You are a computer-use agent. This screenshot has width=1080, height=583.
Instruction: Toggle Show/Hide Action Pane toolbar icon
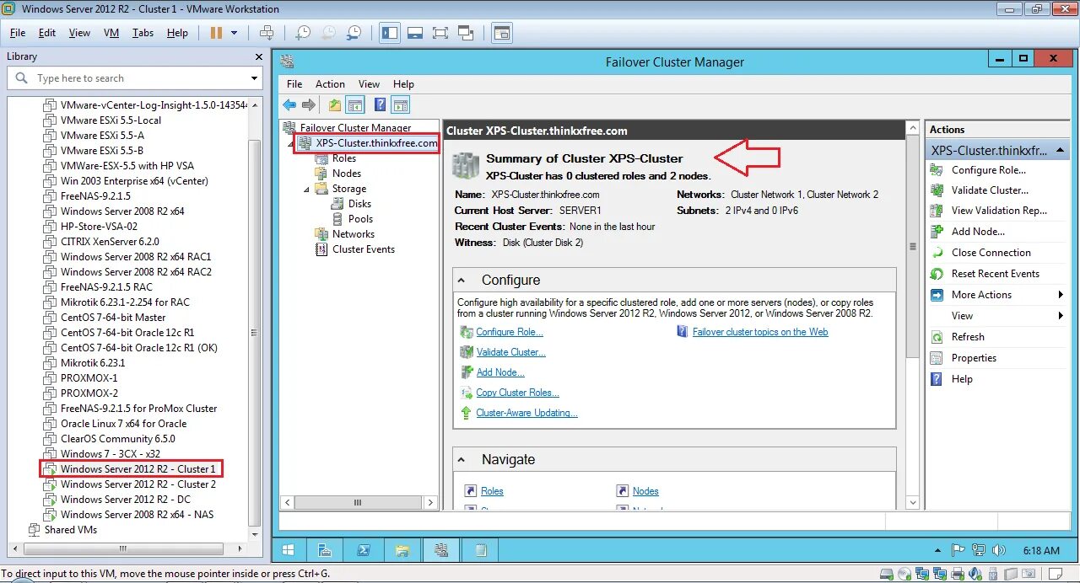tap(401, 105)
